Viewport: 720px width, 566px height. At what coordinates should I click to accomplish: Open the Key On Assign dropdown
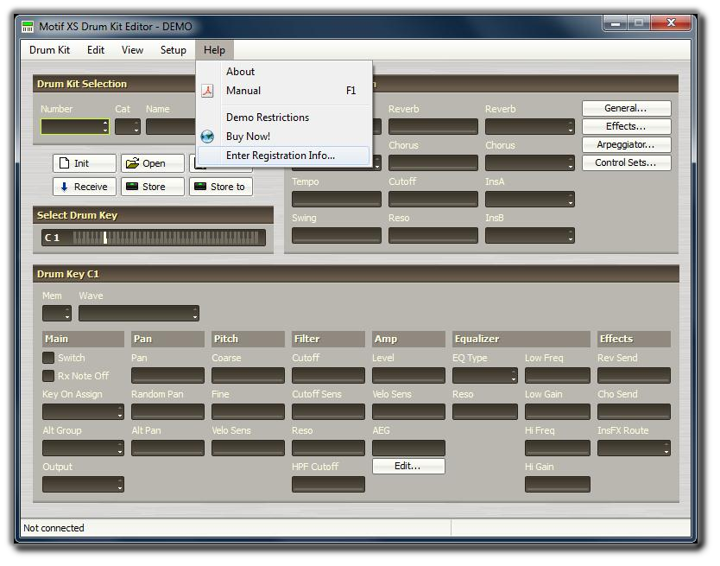coord(83,412)
